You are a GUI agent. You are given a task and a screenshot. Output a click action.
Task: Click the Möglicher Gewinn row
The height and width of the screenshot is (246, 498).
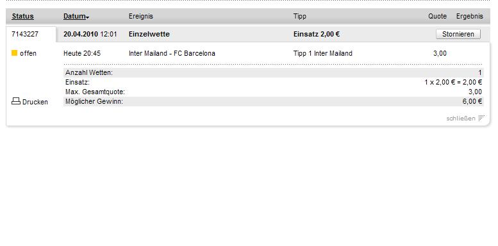pos(274,102)
